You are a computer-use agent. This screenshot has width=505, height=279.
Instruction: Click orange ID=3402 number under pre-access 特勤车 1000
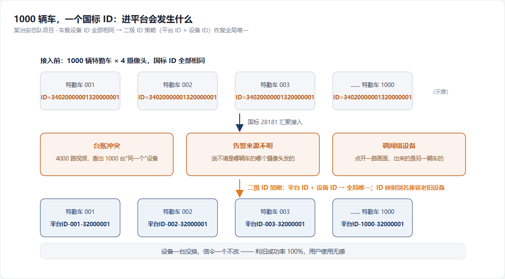click(373, 97)
